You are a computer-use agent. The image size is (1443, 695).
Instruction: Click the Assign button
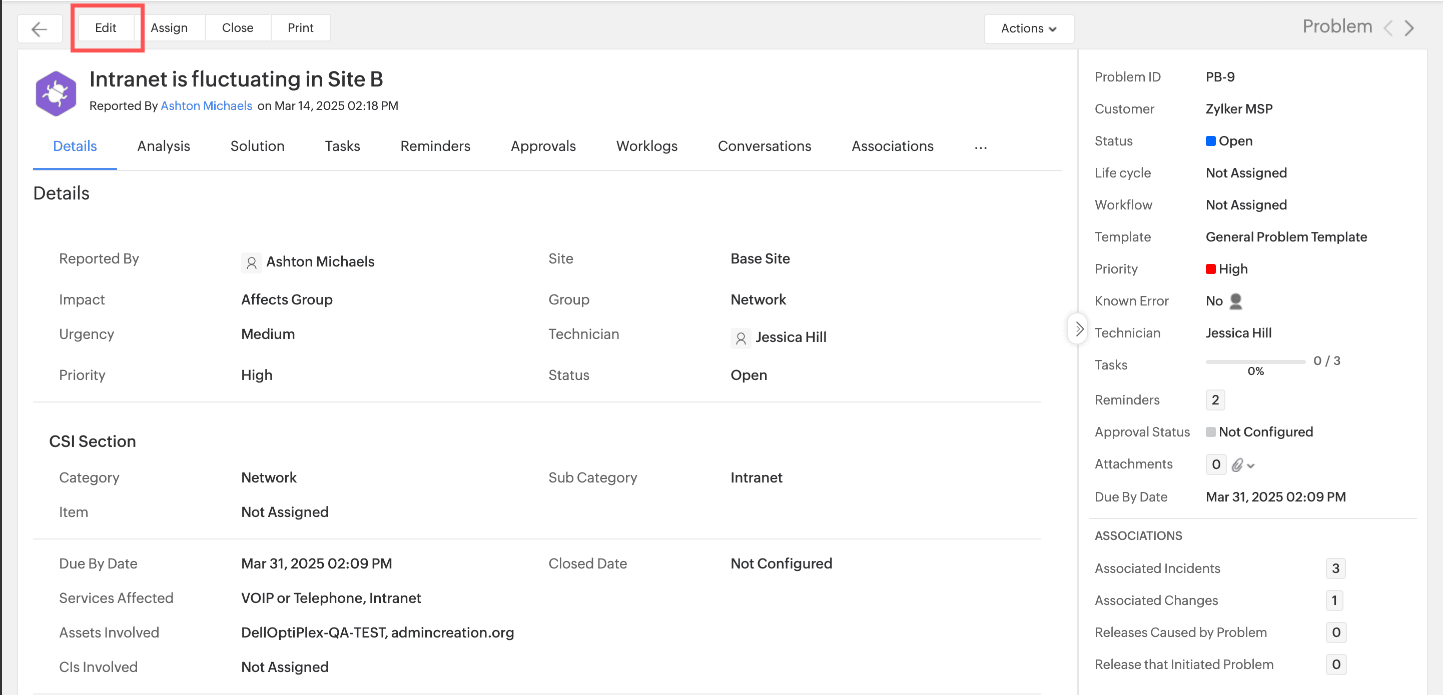click(x=169, y=27)
